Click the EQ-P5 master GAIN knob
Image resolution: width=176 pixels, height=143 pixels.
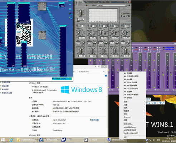click(x=81, y=13)
